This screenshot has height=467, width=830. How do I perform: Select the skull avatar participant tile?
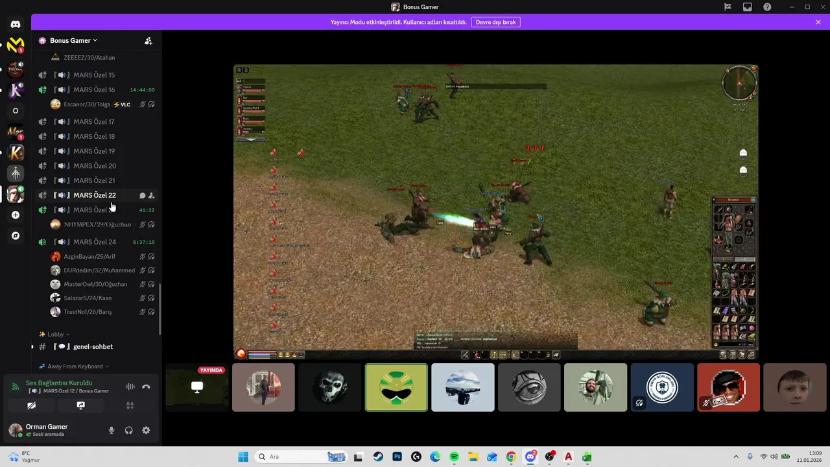(x=330, y=387)
